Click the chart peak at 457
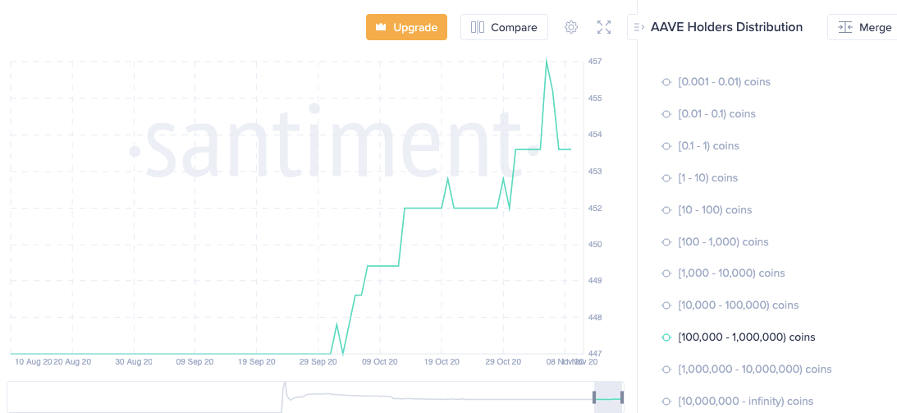The width and height of the screenshot is (897, 413). click(x=547, y=61)
